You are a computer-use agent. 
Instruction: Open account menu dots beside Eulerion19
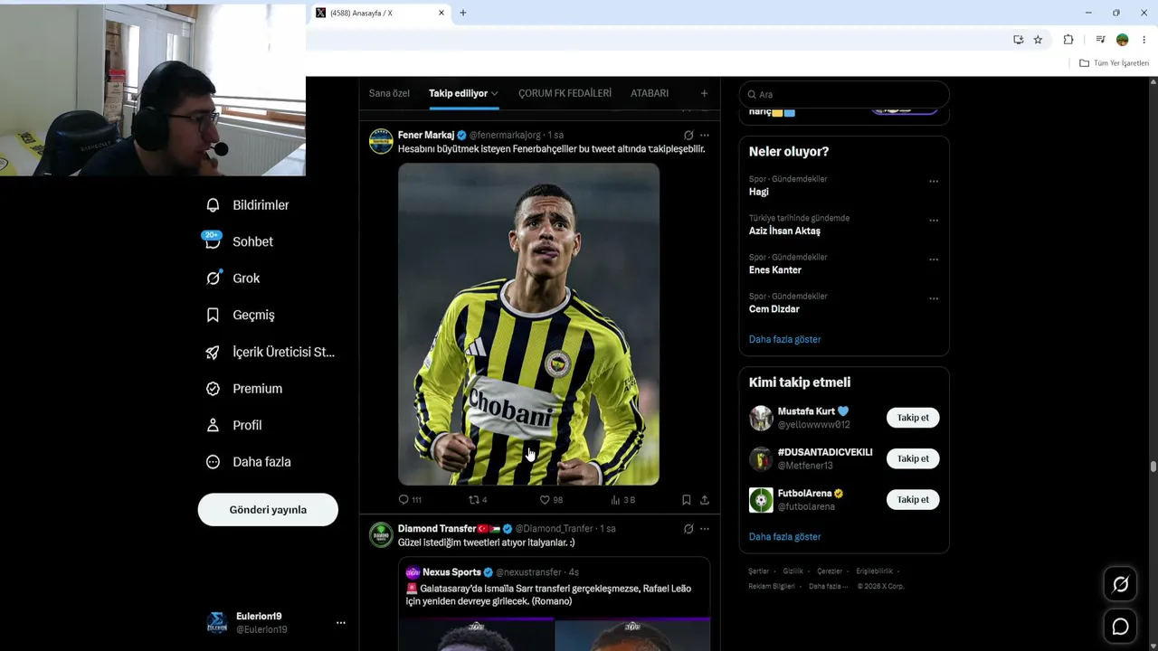point(341,623)
